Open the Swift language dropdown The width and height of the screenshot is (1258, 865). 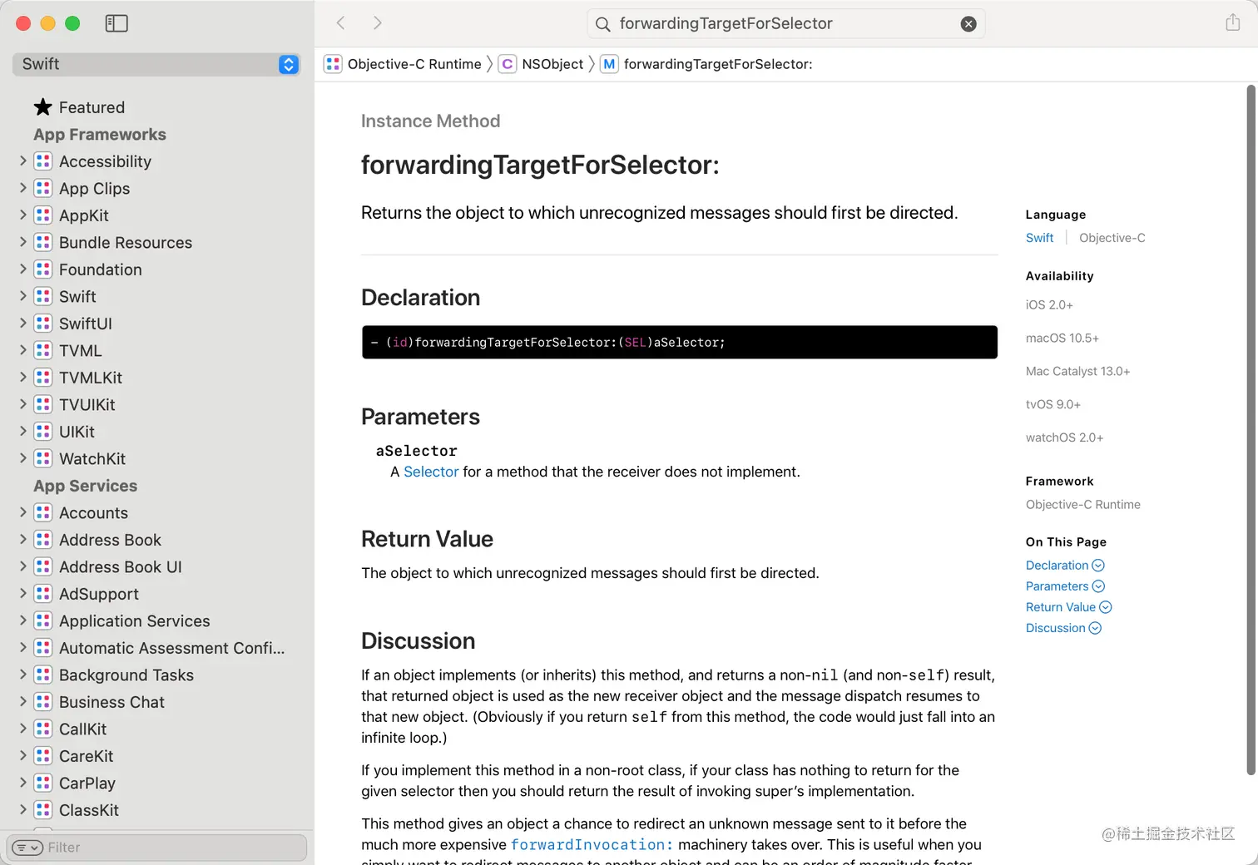pos(156,64)
